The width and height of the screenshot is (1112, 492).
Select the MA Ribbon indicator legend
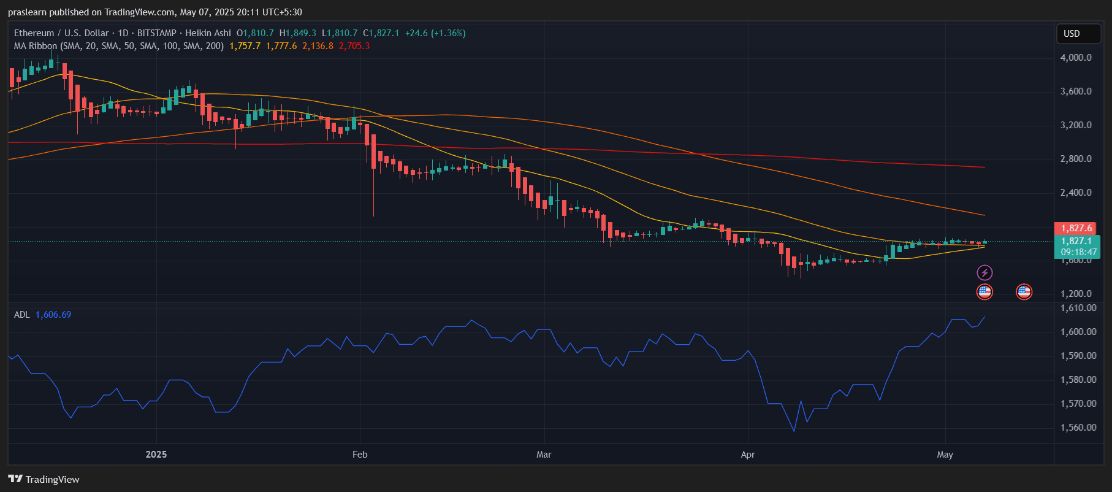[118, 46]
